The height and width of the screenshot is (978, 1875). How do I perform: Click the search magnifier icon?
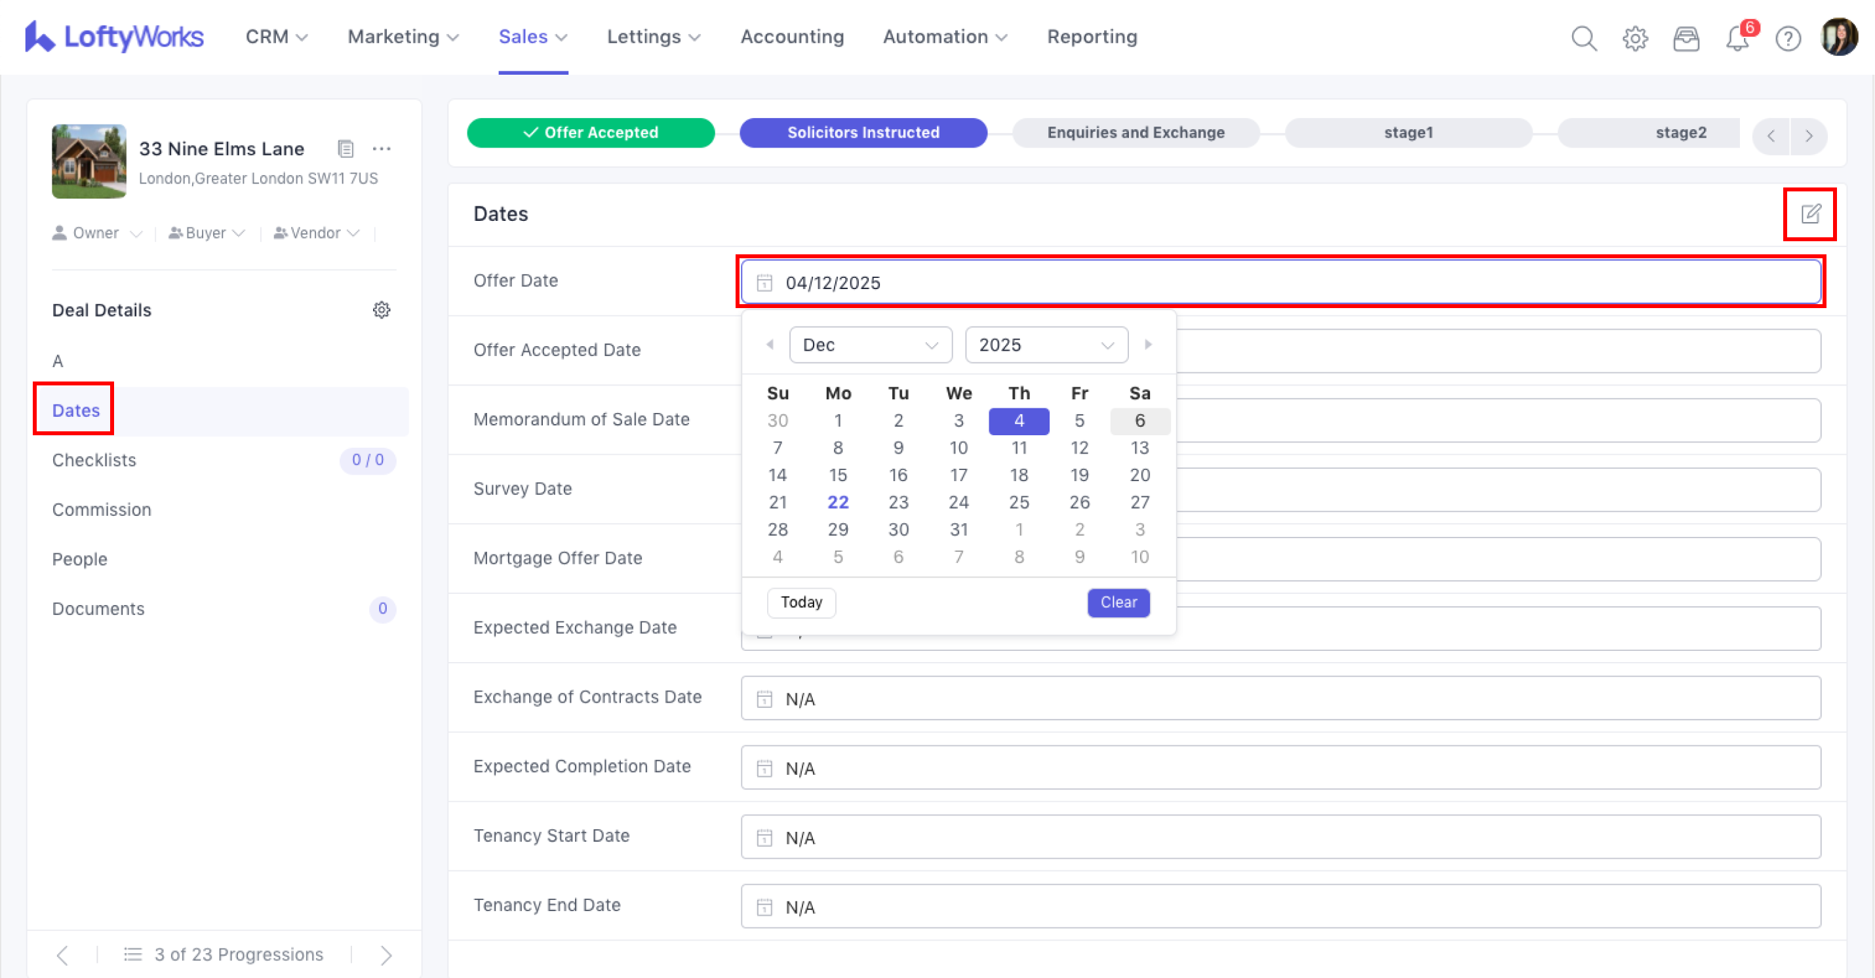pos(1583,37)
